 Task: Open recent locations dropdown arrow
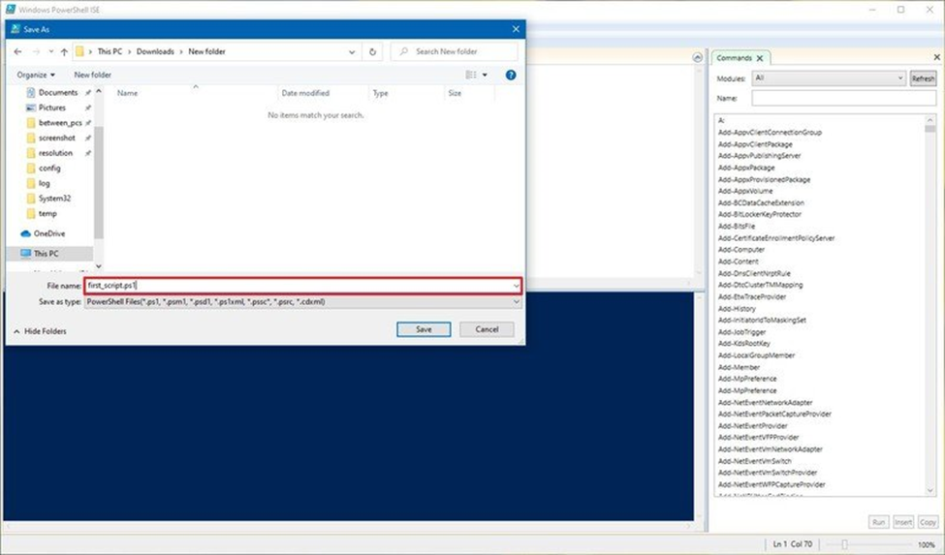(50, 51)
